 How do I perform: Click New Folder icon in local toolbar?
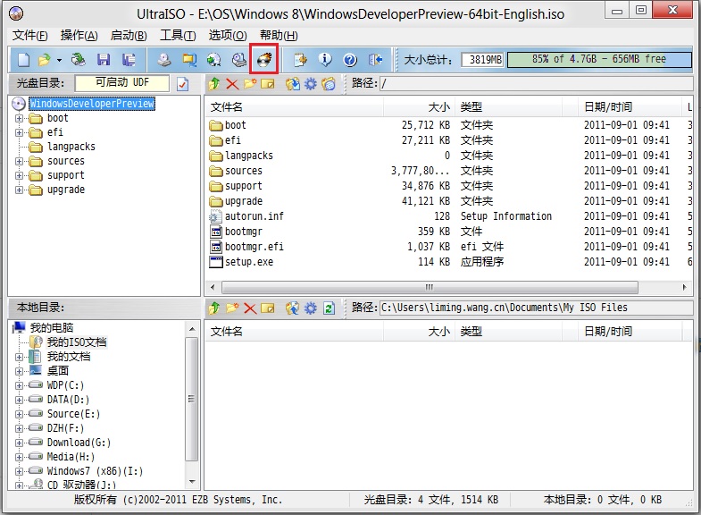232,308
